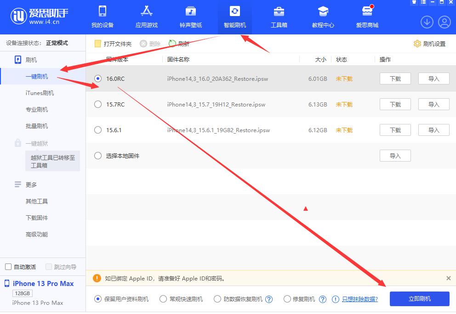Switch to the 智能刷机 tab

tap(234, 17)
